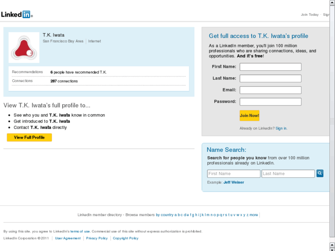This screenshot has height=251, width=335.
Task: Click the T.K. Iwata name heading
Action: pos(53,35)
